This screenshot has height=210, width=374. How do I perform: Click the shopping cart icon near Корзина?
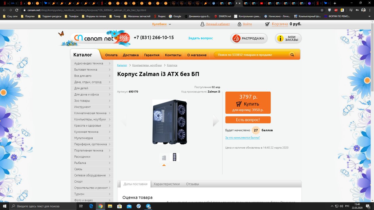(267, 24)
